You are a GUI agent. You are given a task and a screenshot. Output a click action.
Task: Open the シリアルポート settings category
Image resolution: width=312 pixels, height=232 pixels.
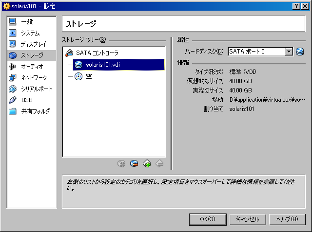pos(32,89)
